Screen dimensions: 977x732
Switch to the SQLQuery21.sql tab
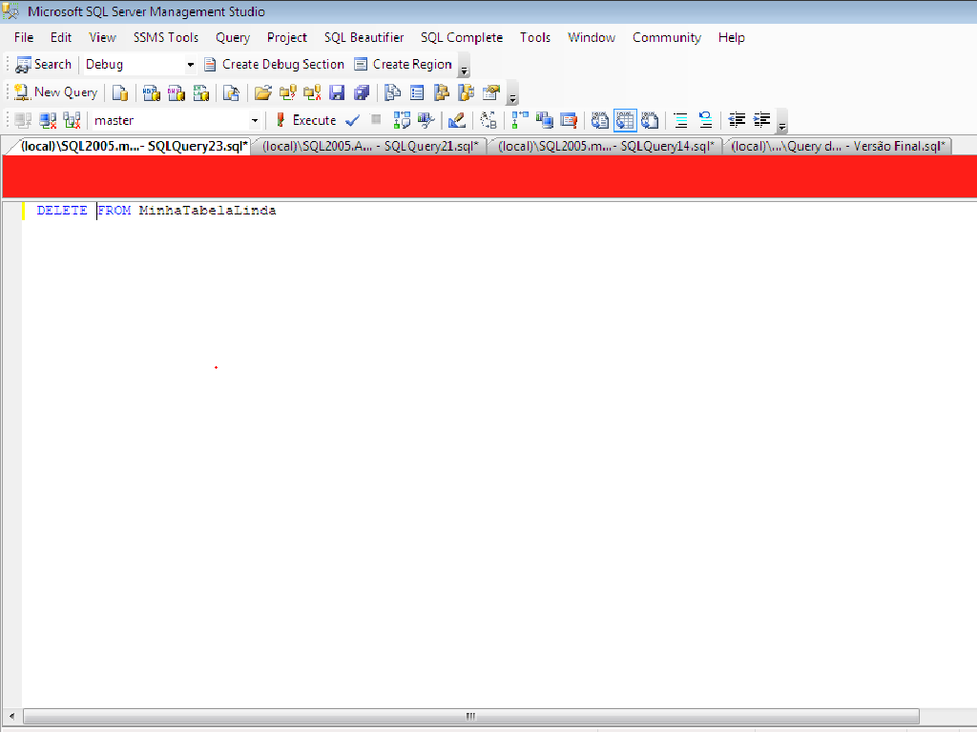(x=370, y=146)
